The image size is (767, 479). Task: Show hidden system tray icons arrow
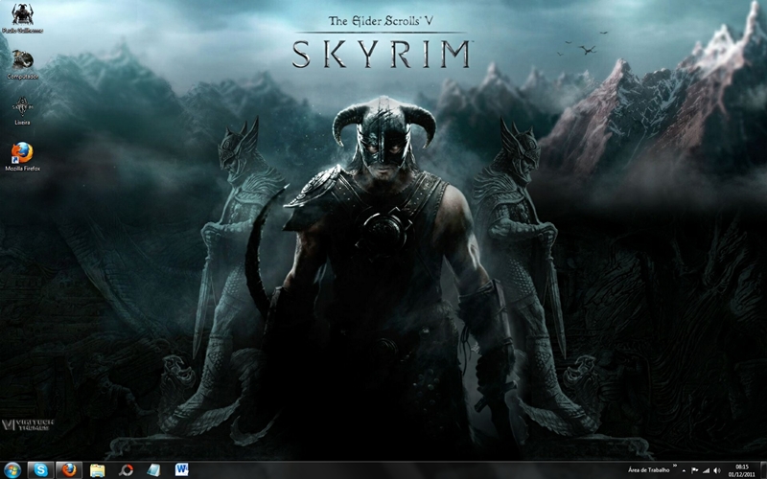(x=684, y=470)
